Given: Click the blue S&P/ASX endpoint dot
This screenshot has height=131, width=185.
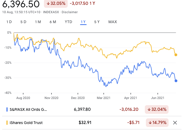Looking at the screenshot, I should [176, 80].
